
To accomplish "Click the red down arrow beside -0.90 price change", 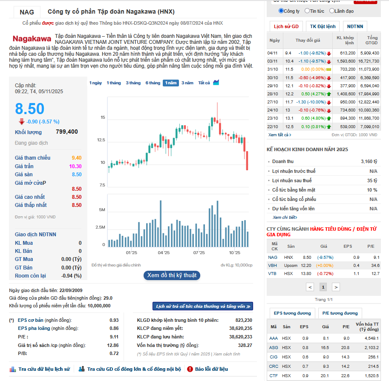I will point(22,121).
